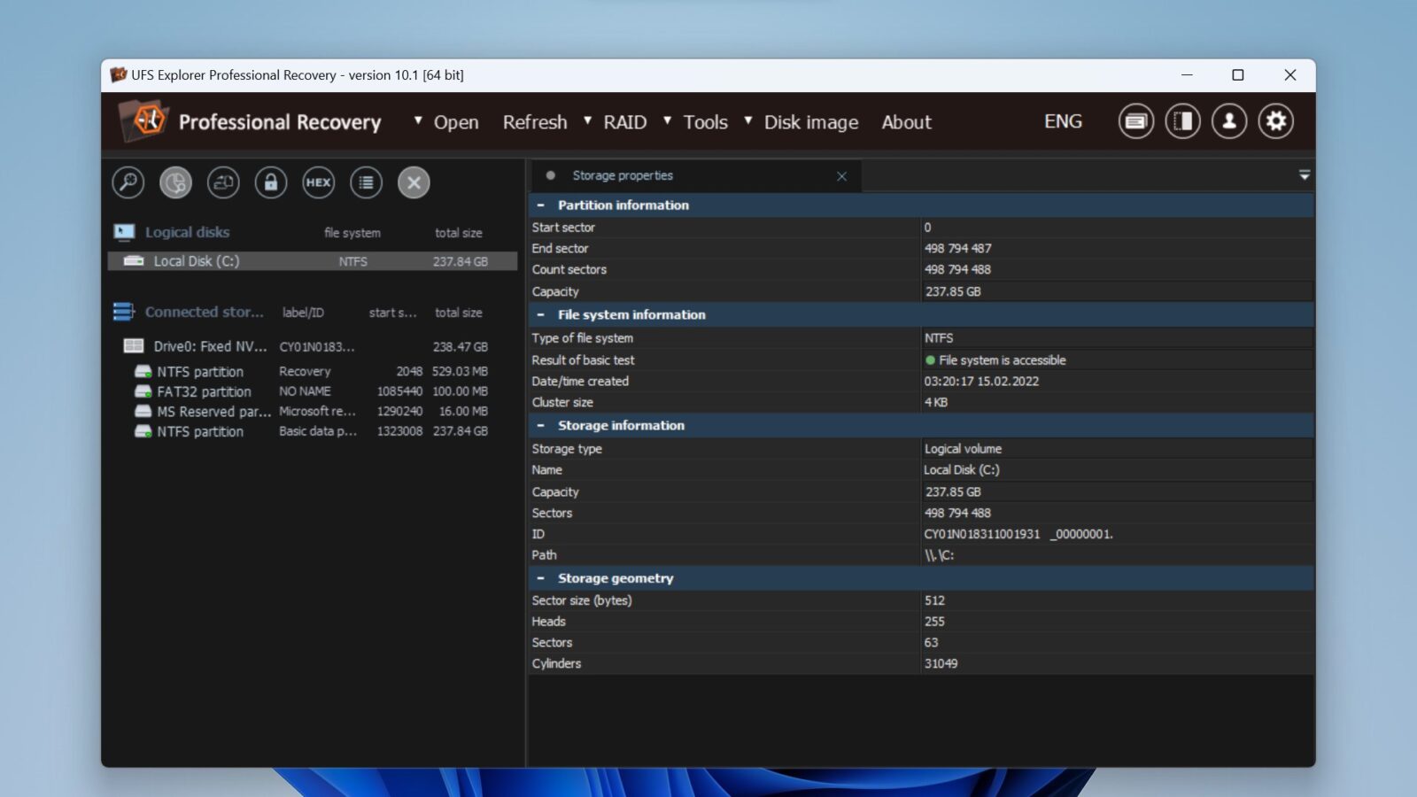The image size is (1417, 797).
Task: Collapse the Storage geometry section
Action: (x=542, y=578)
